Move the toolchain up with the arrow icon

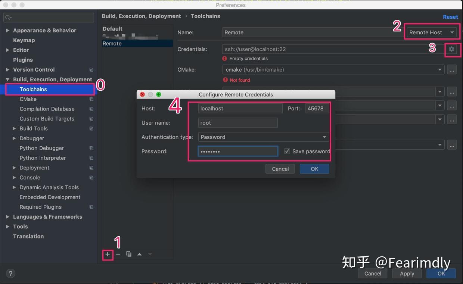click(x=139, y=254)
